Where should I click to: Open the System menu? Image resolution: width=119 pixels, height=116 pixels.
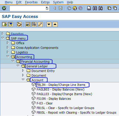(58, 2)
